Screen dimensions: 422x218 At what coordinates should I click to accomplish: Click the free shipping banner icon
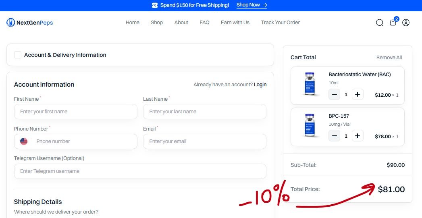pyautogui.click(x=154, y=5)
